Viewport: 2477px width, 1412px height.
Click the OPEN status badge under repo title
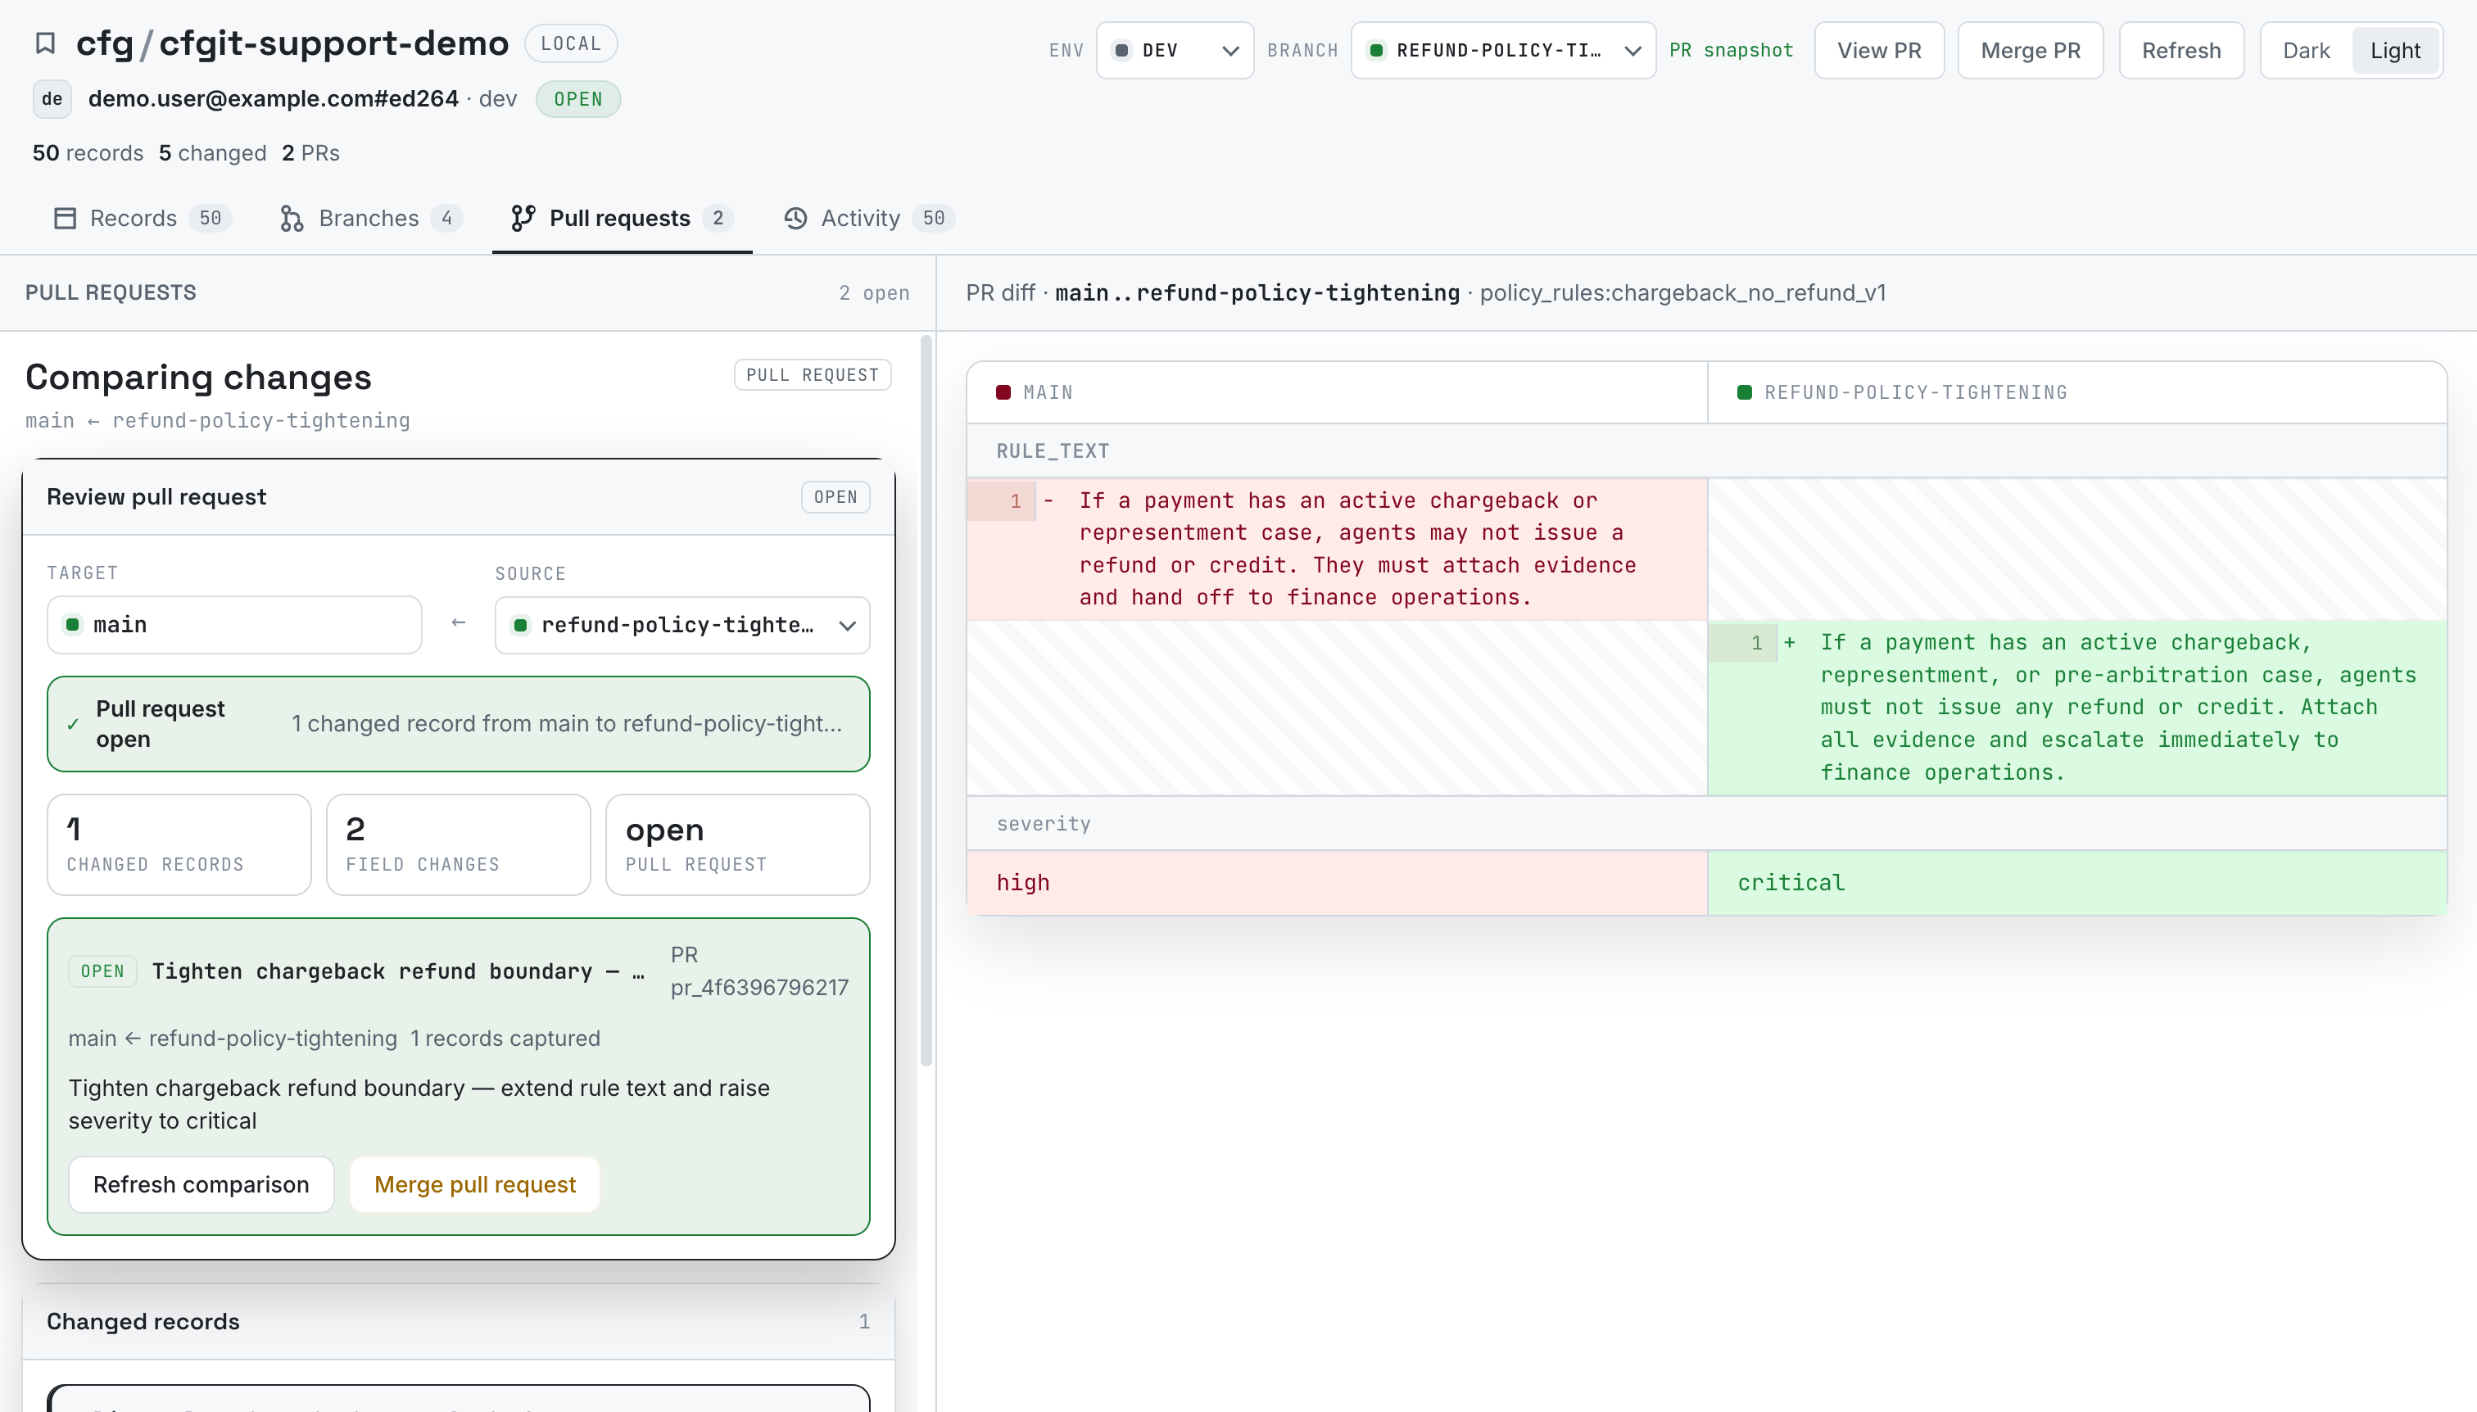pyautogui.click(x=578, y=99)
